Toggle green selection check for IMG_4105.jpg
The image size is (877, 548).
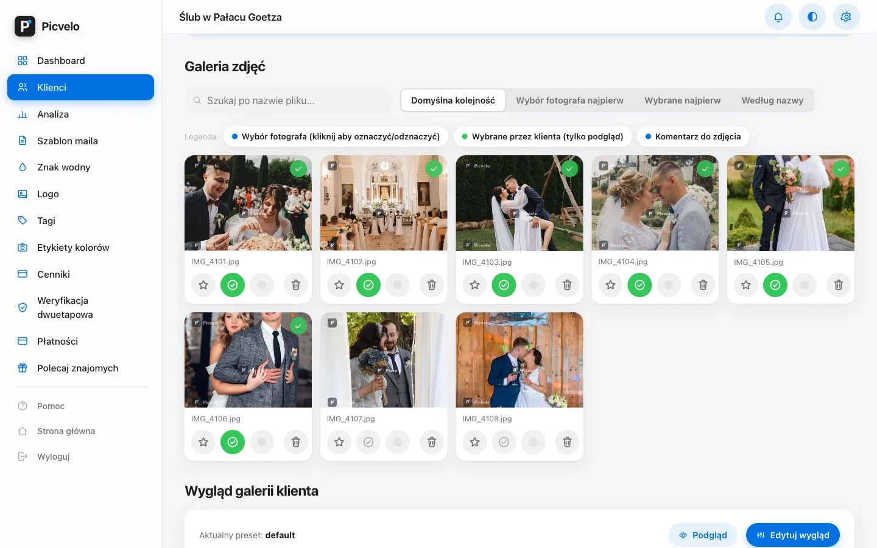point(775,285)
